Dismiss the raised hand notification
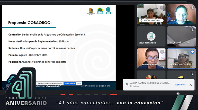The image size is (198, 110). pos(191,85)
